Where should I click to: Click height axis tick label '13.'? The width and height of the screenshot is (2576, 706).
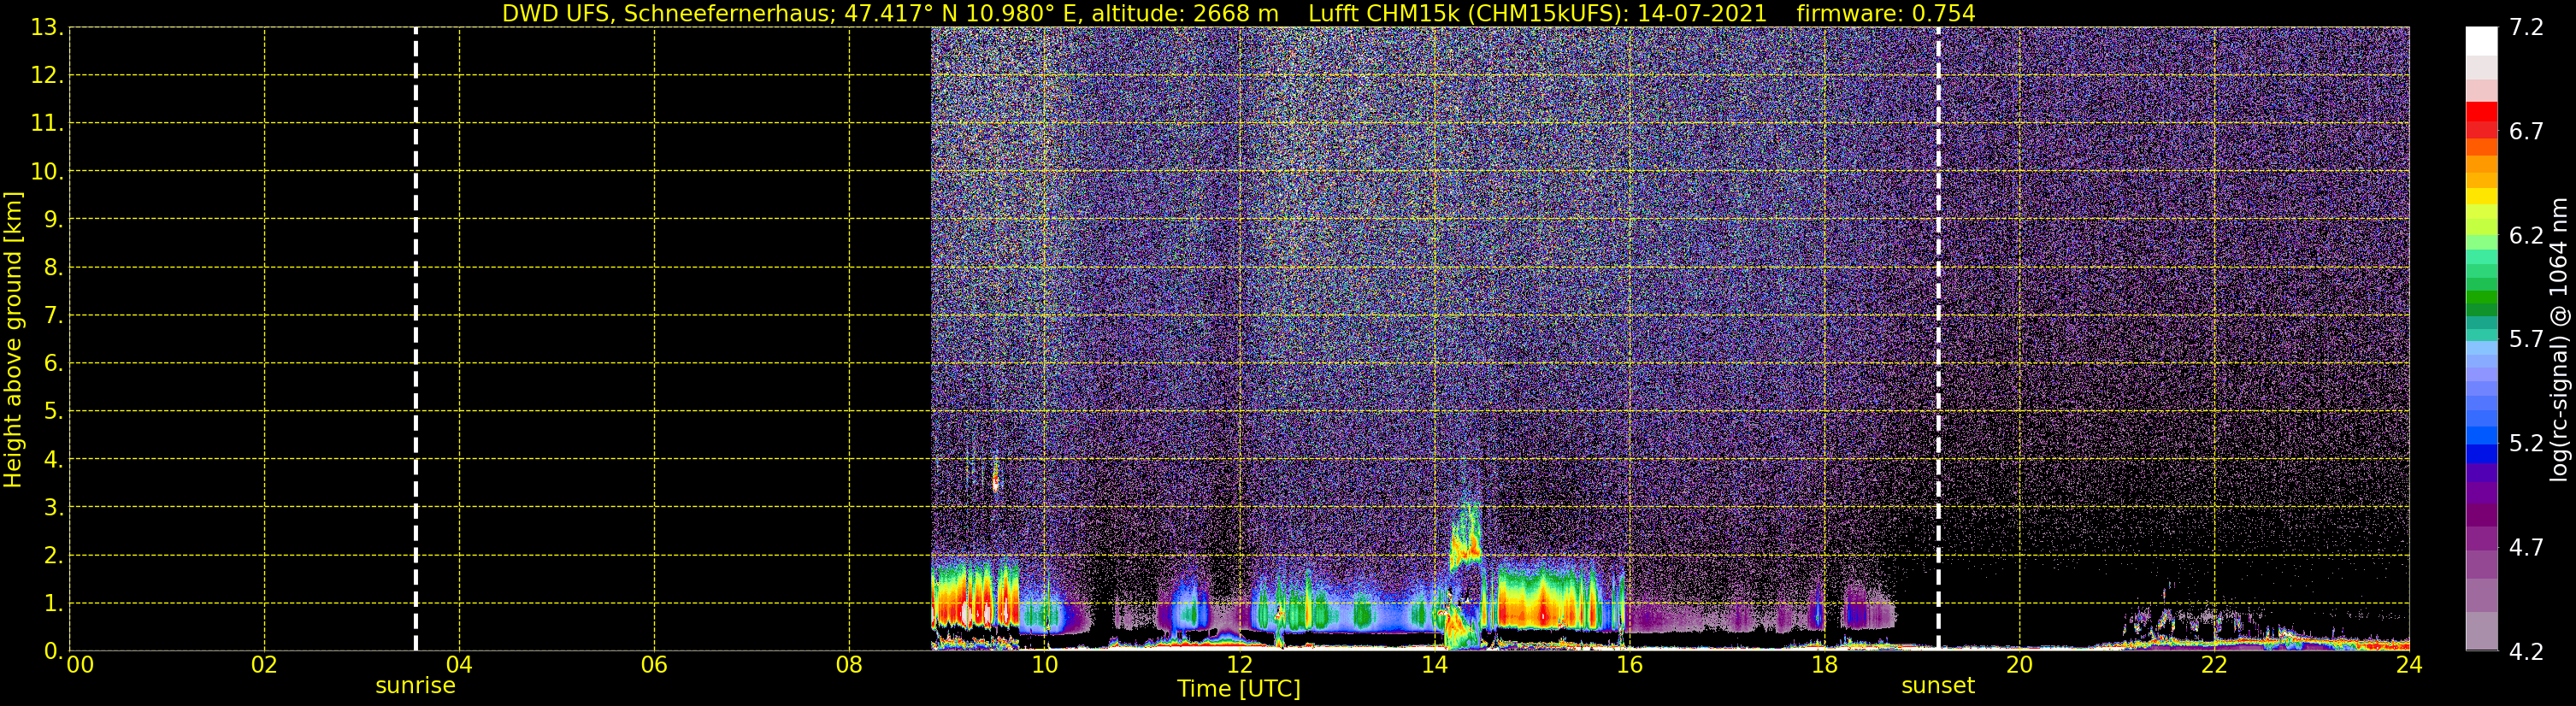click(47, 28)
